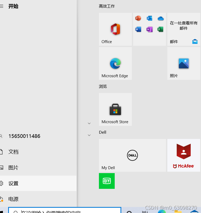
Task: Expand the upper chevron in the app list
Action: tap(89, 123)
